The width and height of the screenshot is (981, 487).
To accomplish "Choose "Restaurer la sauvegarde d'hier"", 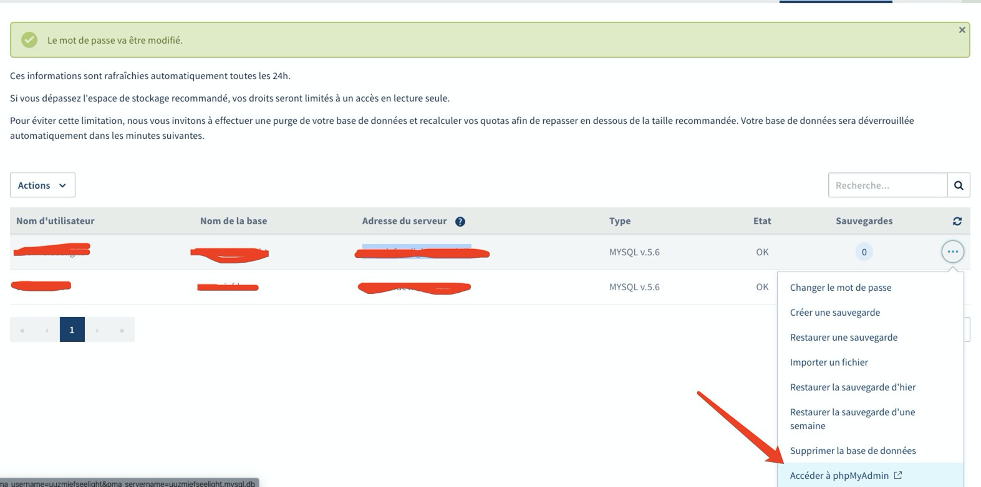I will pos(853,387).
